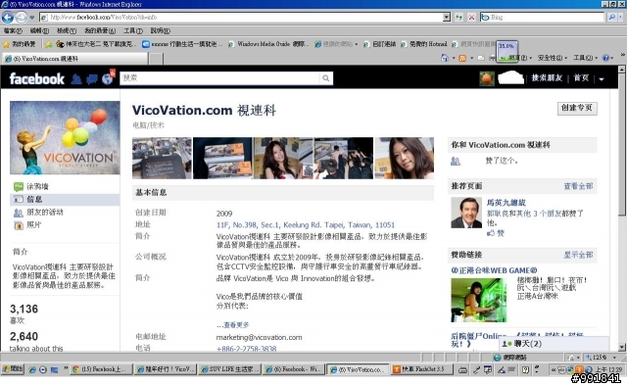
Task: Click the IE help question mark icon
Action: pyautogui.click(x=605, y=58)
